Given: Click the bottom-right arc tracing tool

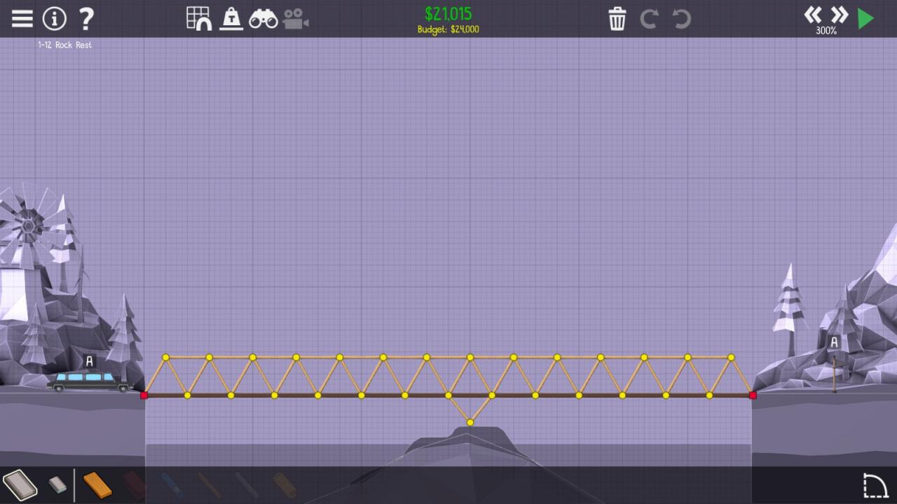Looking at the screenshot, I should pyautogui.click(x=874, y=484).
